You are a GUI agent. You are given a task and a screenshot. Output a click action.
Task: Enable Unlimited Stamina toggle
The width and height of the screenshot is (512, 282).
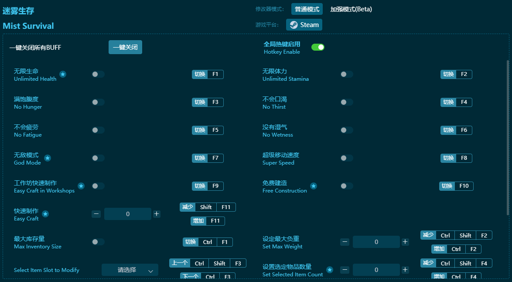click(x=347, y=74)
